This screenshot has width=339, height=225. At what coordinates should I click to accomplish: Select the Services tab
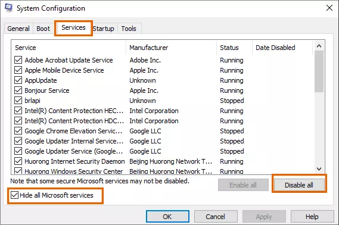(x=73, y=27)
